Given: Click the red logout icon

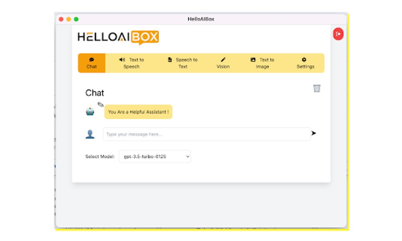Looking at the screenshot, I should pyautogui.click(x=338, y=34).
